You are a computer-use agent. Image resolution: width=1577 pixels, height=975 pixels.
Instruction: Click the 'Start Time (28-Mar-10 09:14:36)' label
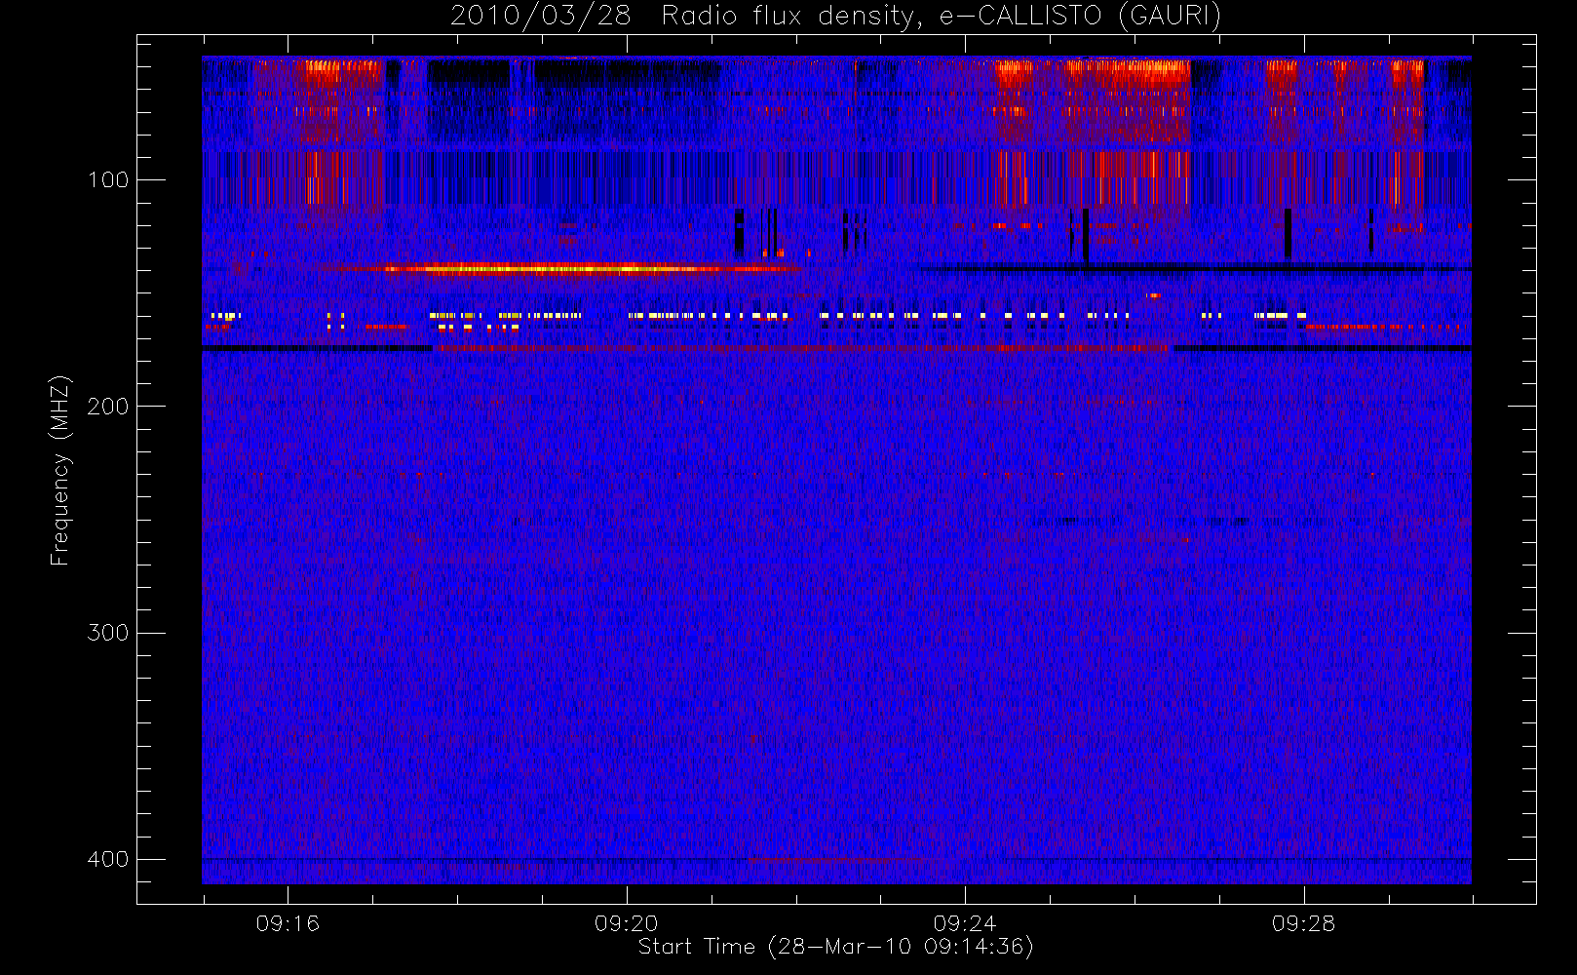click(836, 947)
